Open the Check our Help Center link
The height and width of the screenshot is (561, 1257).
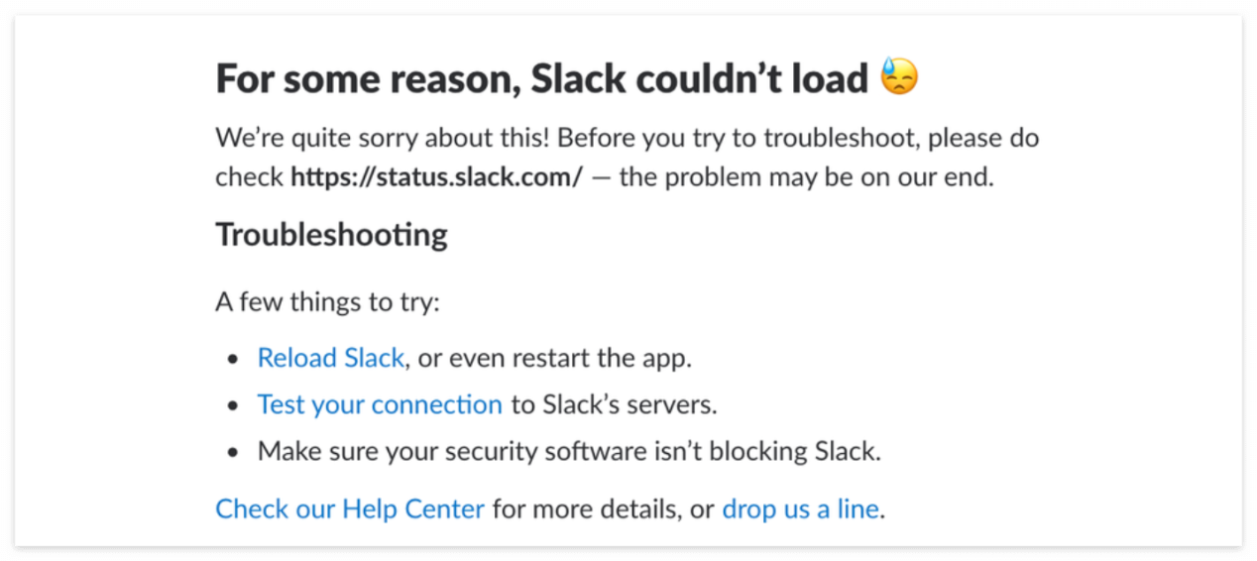click(350, 509)
